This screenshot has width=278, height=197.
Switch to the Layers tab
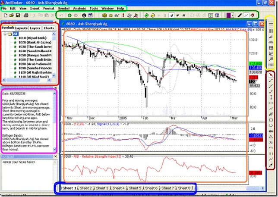(x=35, y=28)
